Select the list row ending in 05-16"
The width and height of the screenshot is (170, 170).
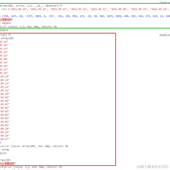click(4, 73)
